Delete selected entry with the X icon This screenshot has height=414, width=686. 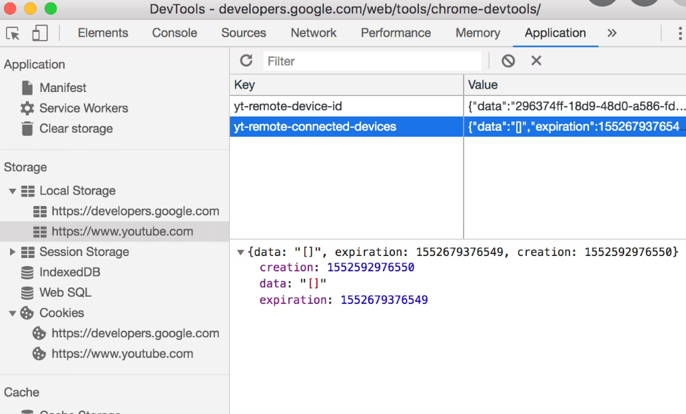coord(536,61)
